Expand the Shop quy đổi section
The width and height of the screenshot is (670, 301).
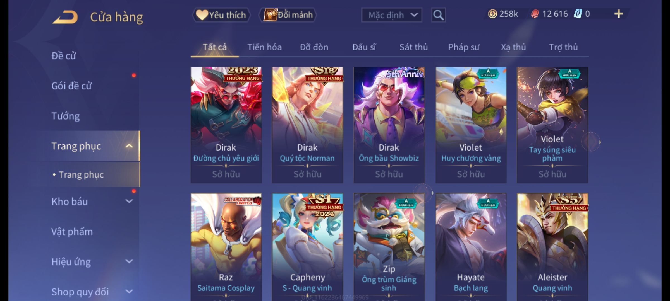129,292
